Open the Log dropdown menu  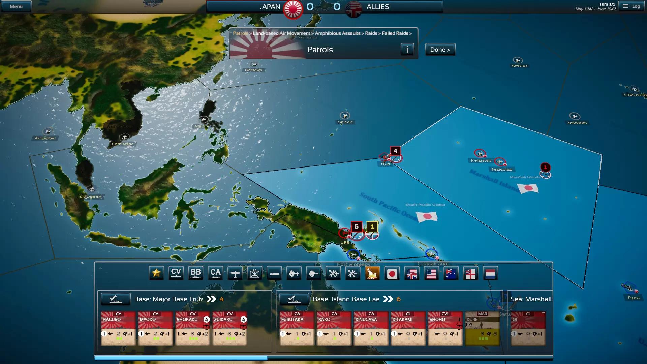(x=631, y=6)
